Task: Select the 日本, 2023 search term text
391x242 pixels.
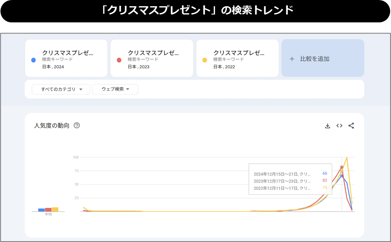Action: coord(153,53)
